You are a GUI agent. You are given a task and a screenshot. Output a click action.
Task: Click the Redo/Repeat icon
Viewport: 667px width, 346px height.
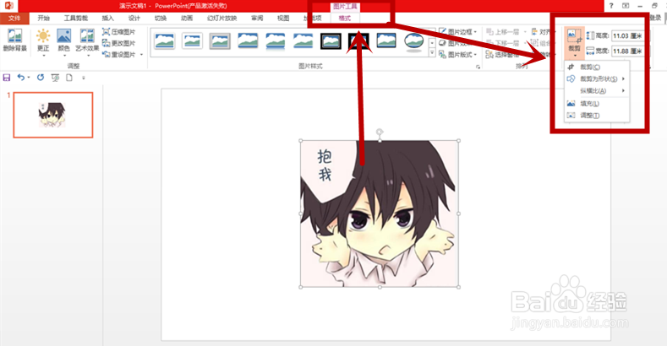tap(41, 78)
